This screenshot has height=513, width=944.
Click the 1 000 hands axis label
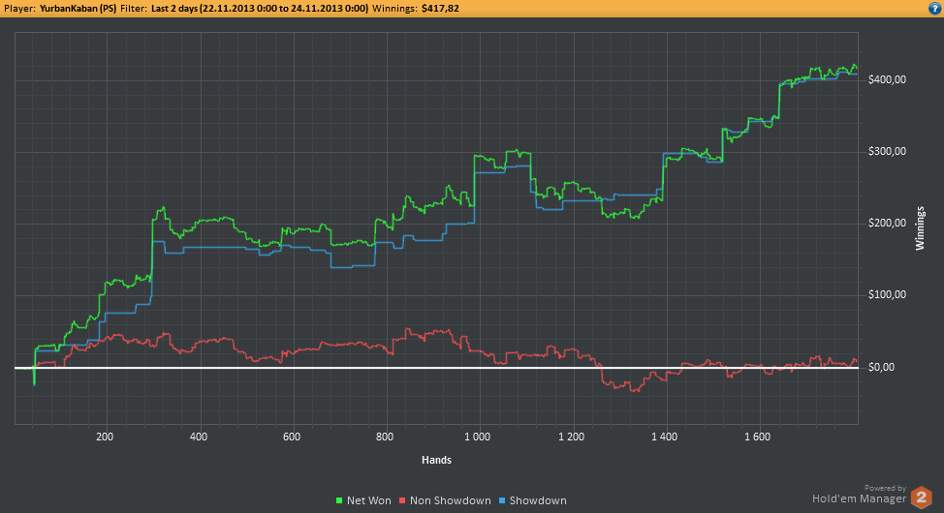[x=478, y=437]
